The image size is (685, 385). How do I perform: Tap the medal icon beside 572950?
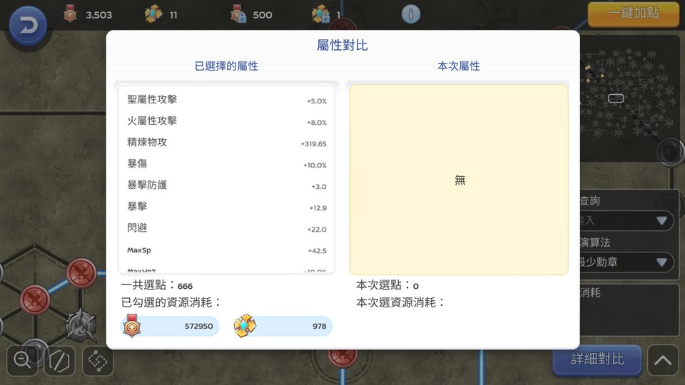(x=132, y=326)
